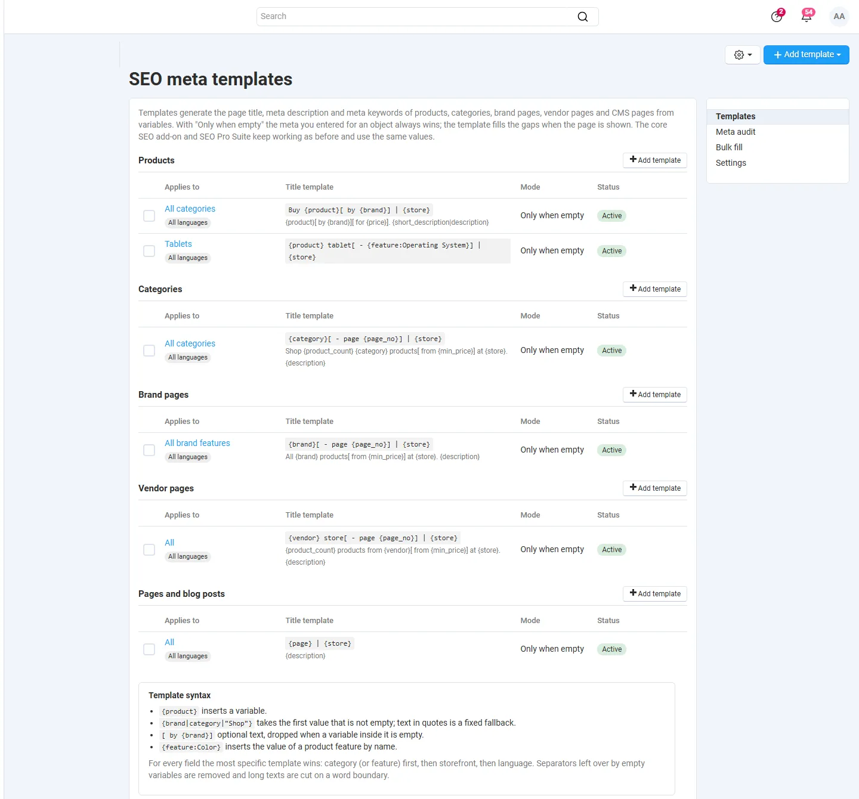Click Active status of All brand features row

611,450
